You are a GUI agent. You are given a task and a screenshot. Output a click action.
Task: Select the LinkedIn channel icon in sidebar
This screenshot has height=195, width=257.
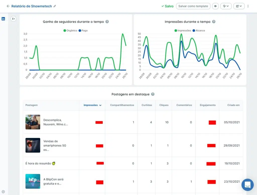click(3, 19)
